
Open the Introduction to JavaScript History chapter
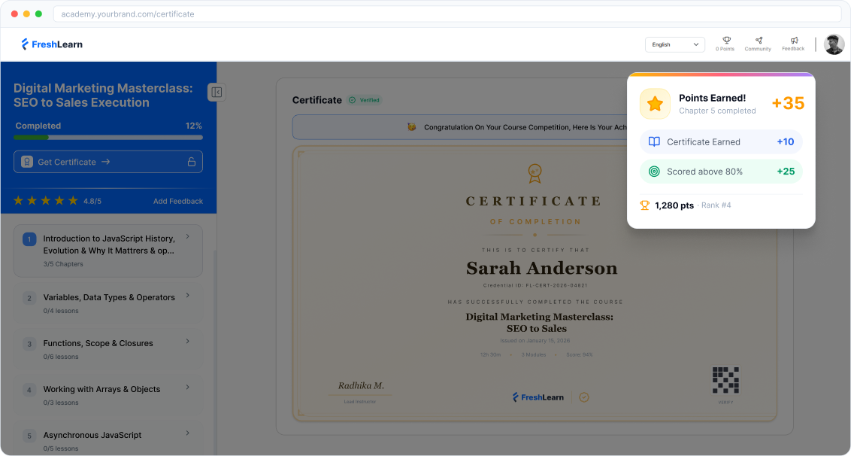point(108,251)
